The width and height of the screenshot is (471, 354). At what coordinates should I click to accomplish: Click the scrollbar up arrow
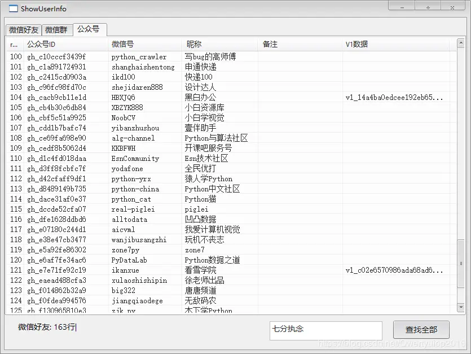(461, 43)
